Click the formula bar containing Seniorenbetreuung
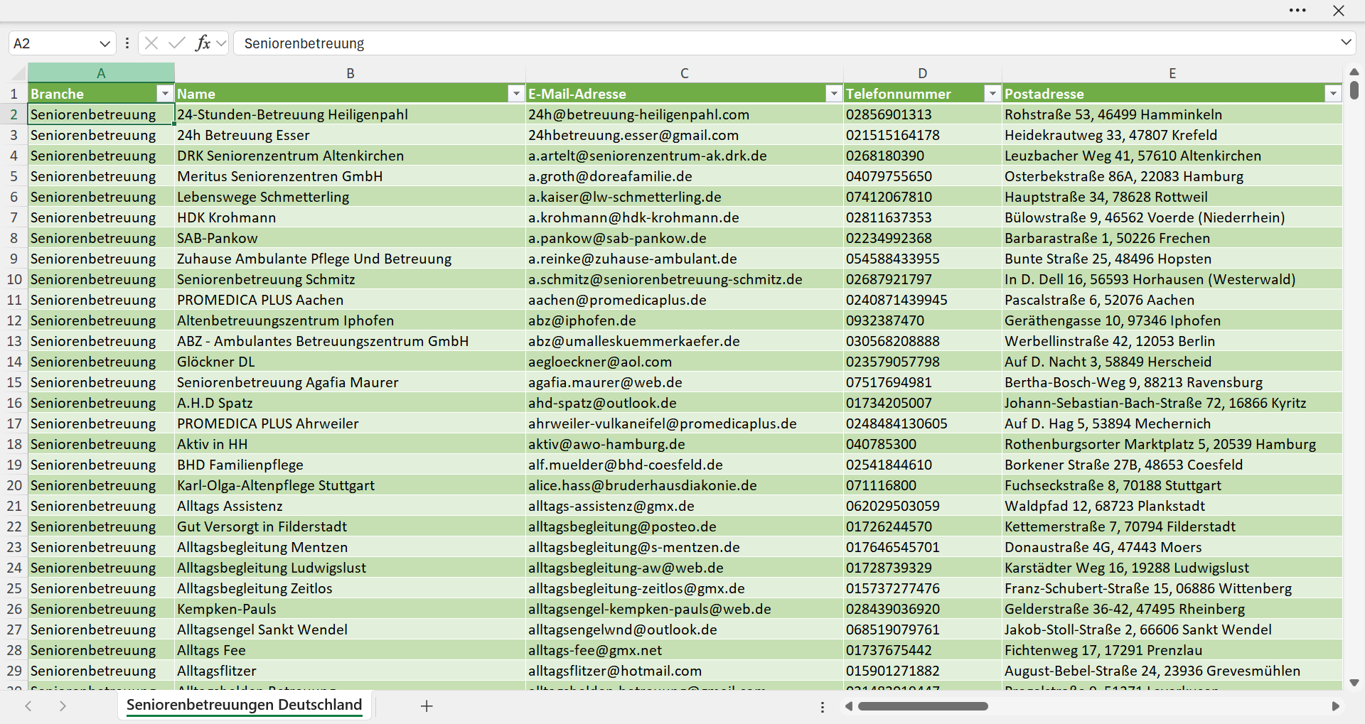 coord(786,43)
